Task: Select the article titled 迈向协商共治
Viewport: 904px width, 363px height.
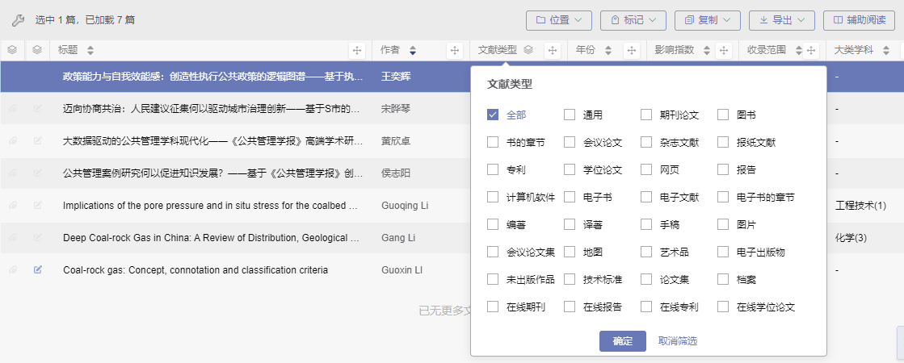Action: point(212,109)
